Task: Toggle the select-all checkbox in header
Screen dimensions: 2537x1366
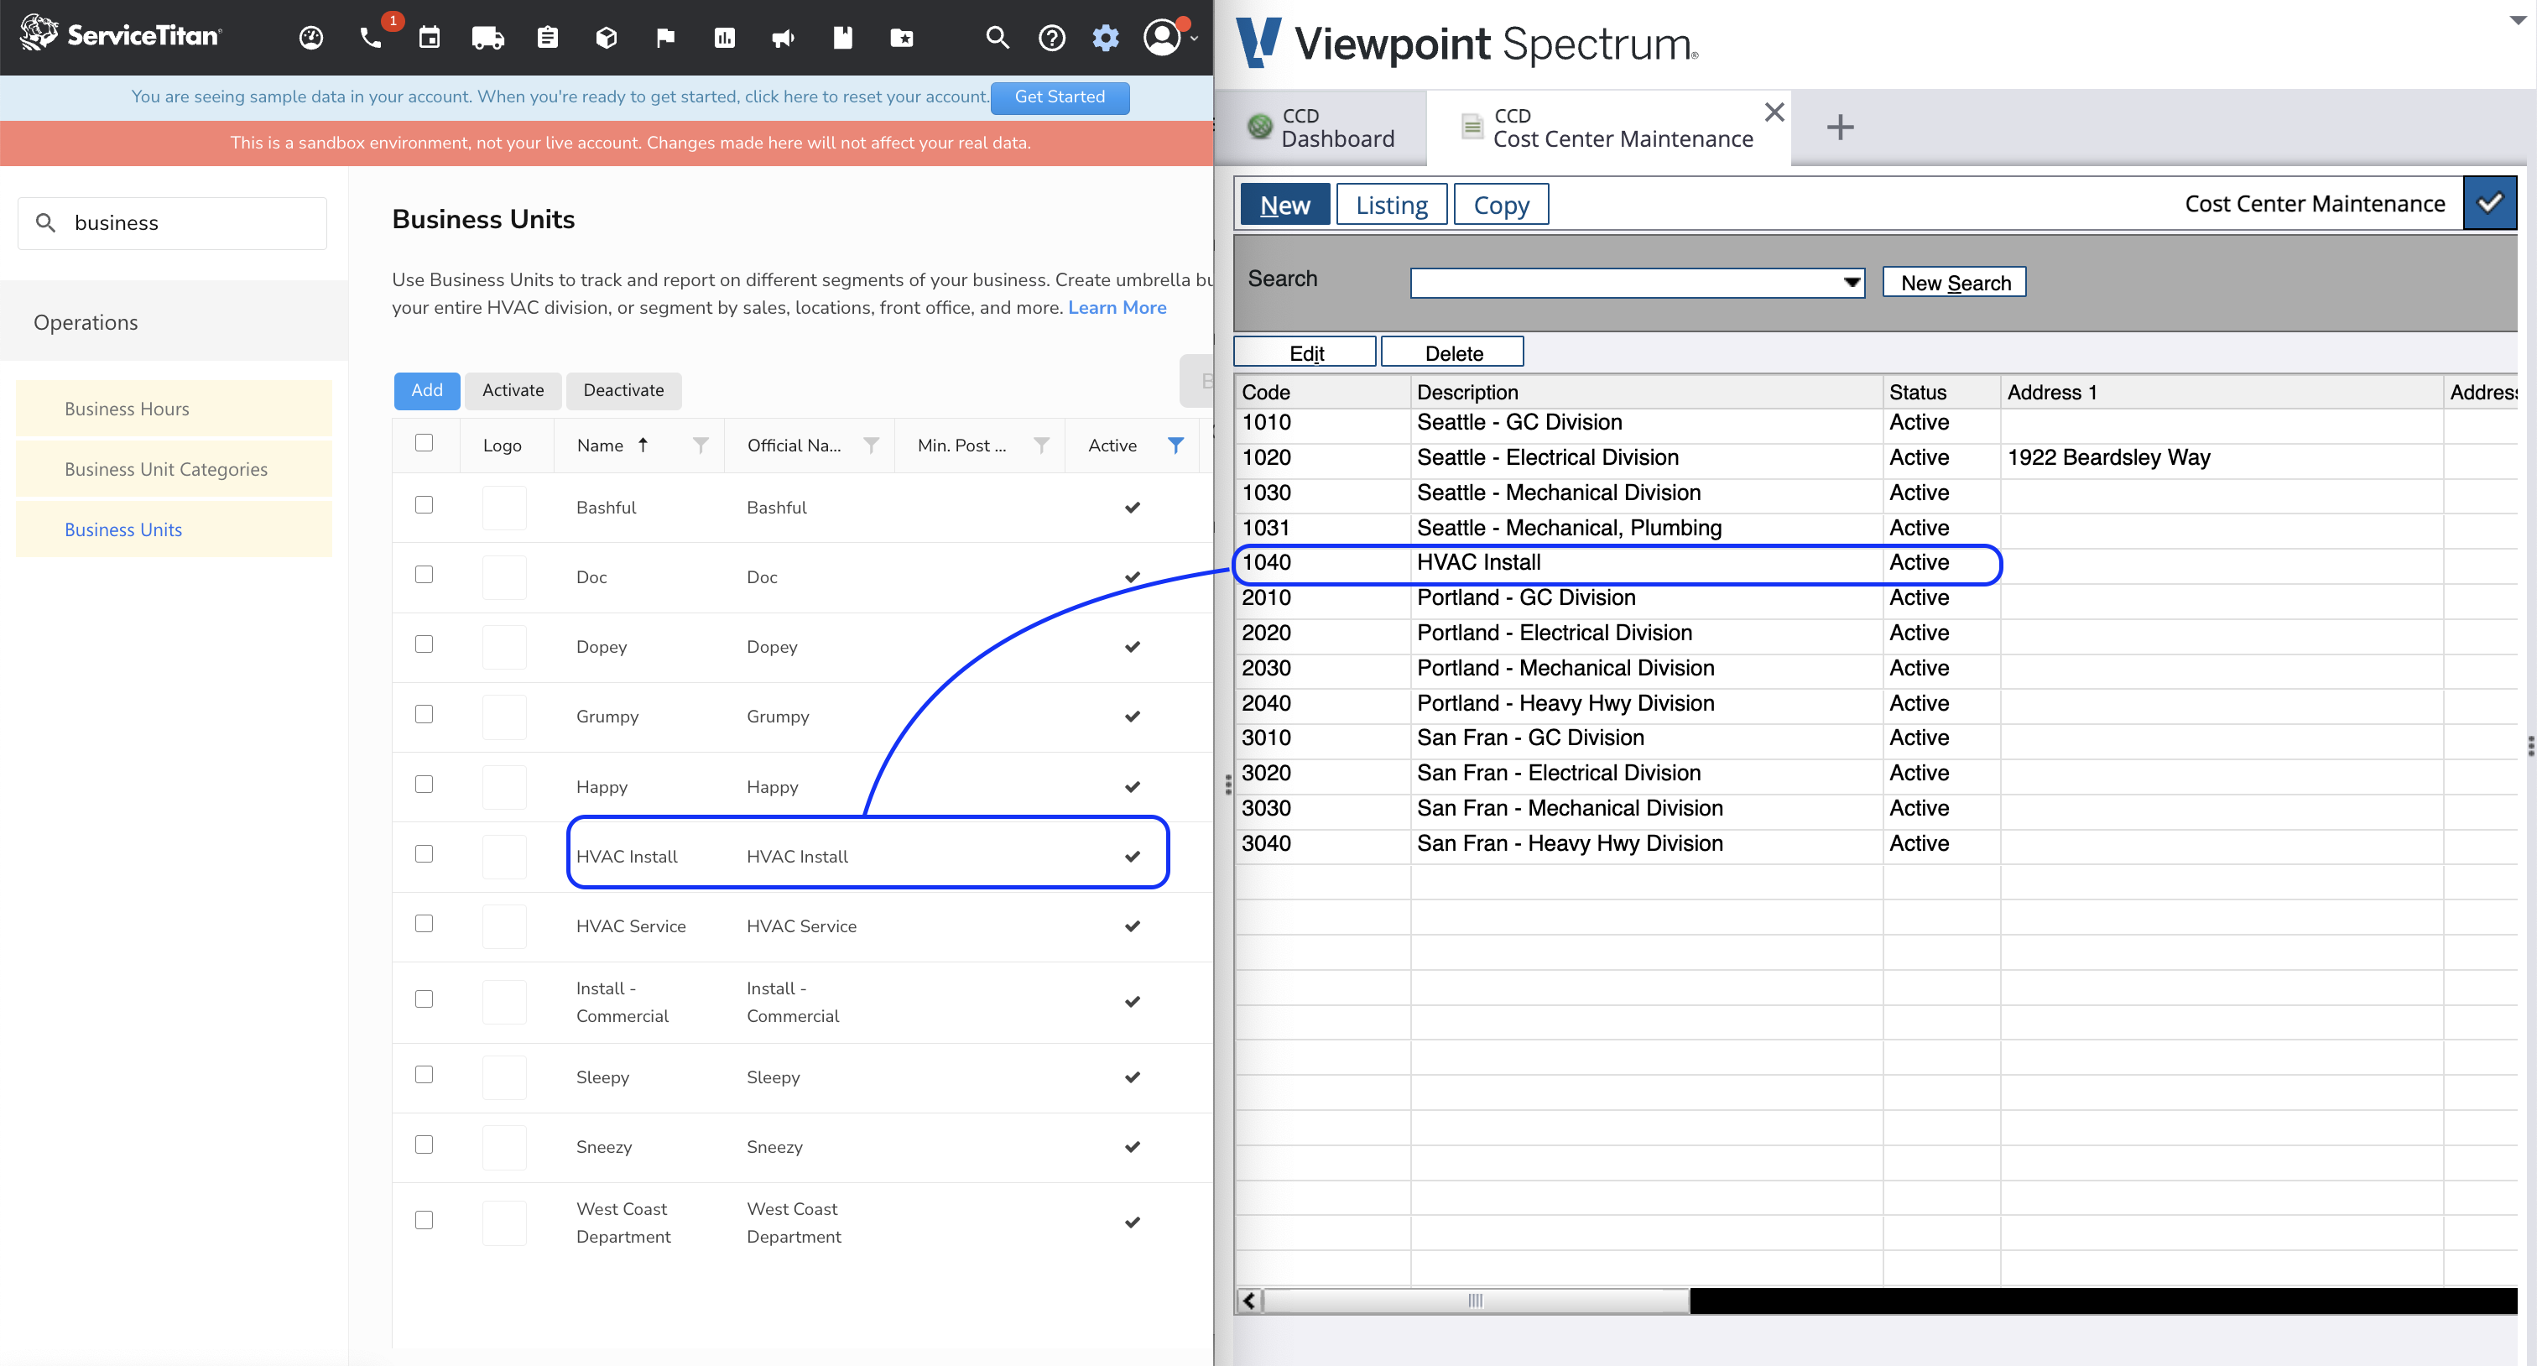Action: (x=424, y=442)
